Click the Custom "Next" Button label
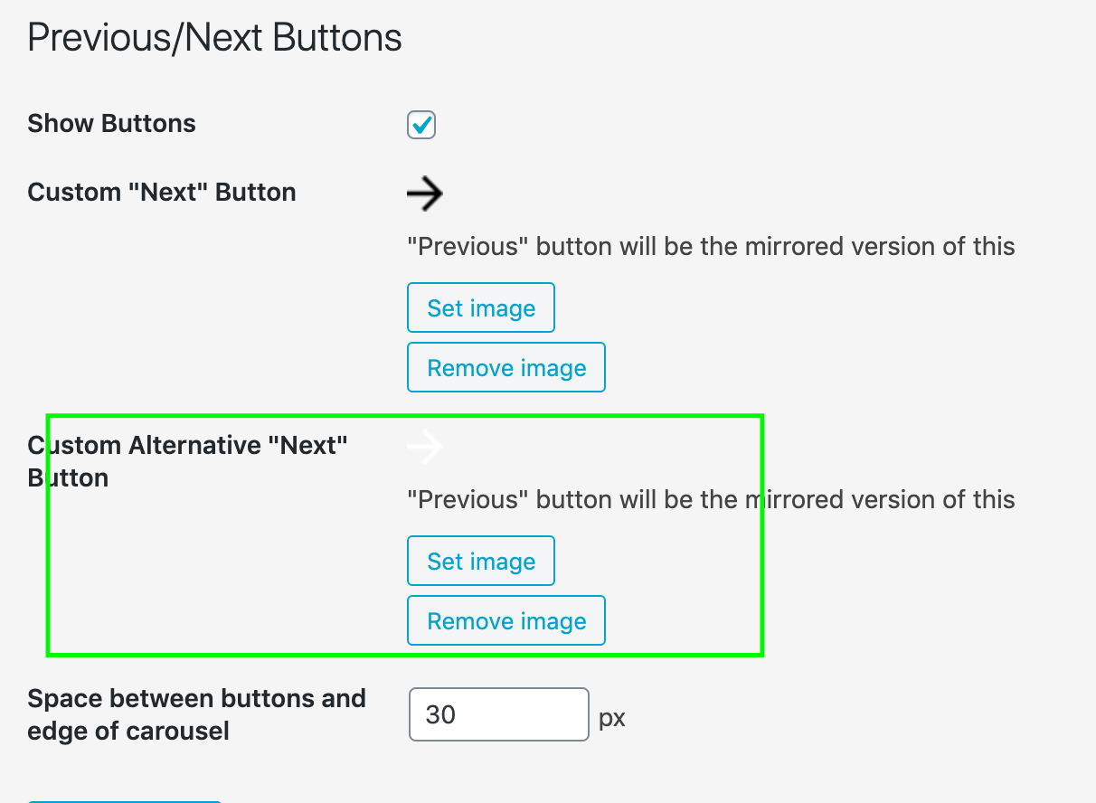Image resolution: width=1096 pixels, height=803 pixels. [162, 192]
